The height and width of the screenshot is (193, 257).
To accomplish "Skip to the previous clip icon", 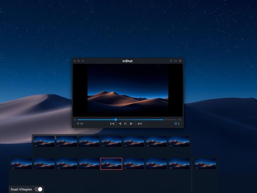I will pos(112,124).
